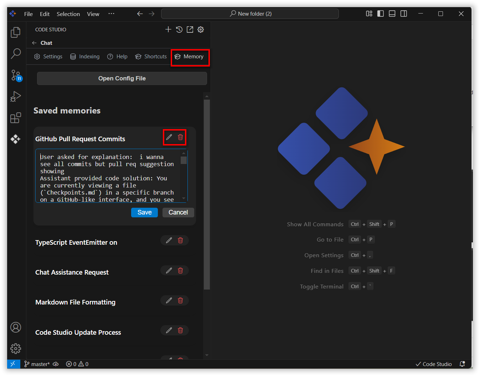Click the saved memories panel scrollbar
The height and width of the screenshot is (376, 480).
[x=207, y=195]
